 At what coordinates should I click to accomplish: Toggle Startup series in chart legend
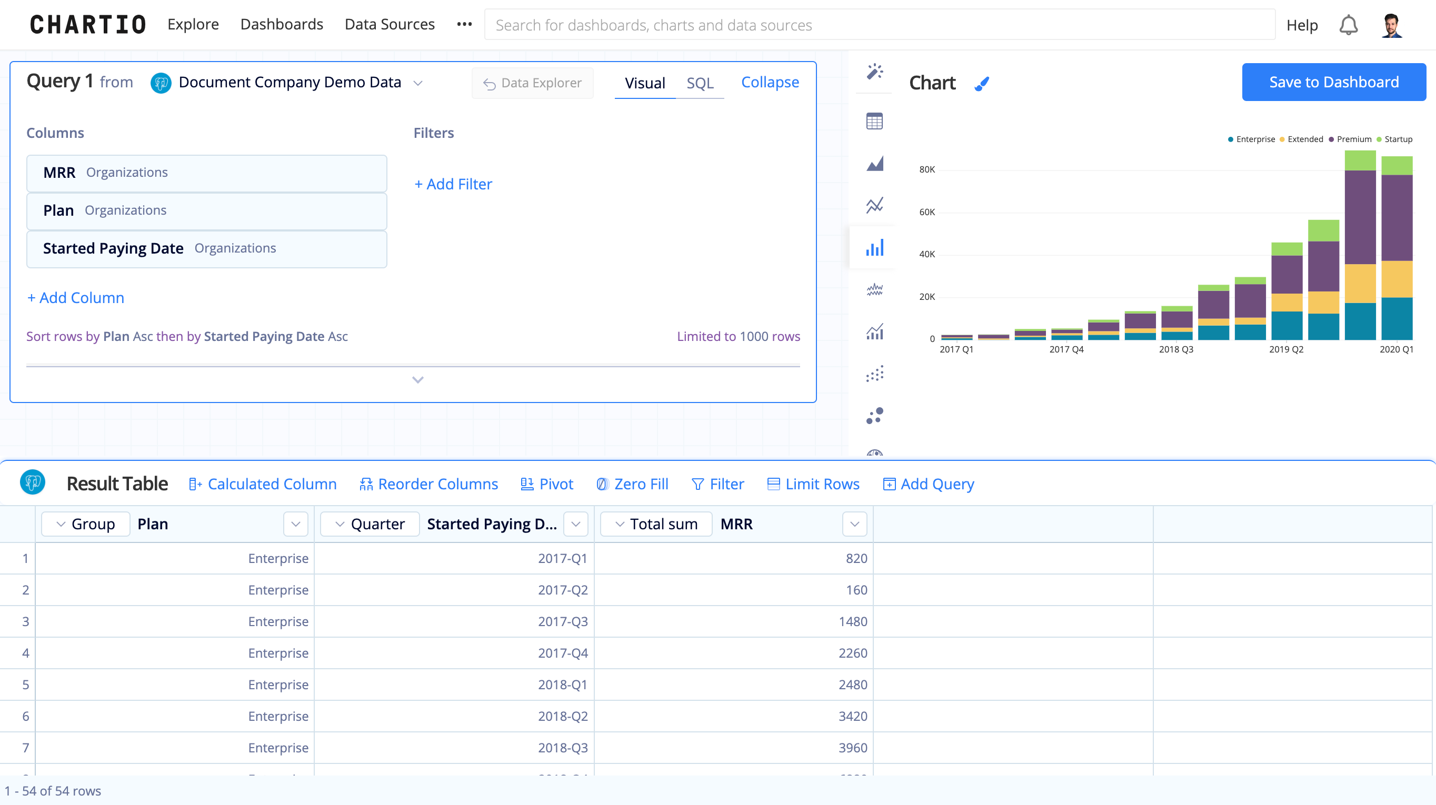click(x=1394, y=139)
